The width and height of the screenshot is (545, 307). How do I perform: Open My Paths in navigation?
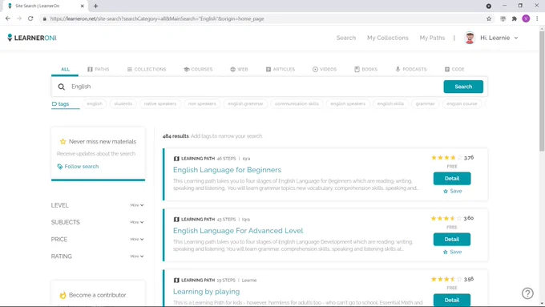point(432,38)
